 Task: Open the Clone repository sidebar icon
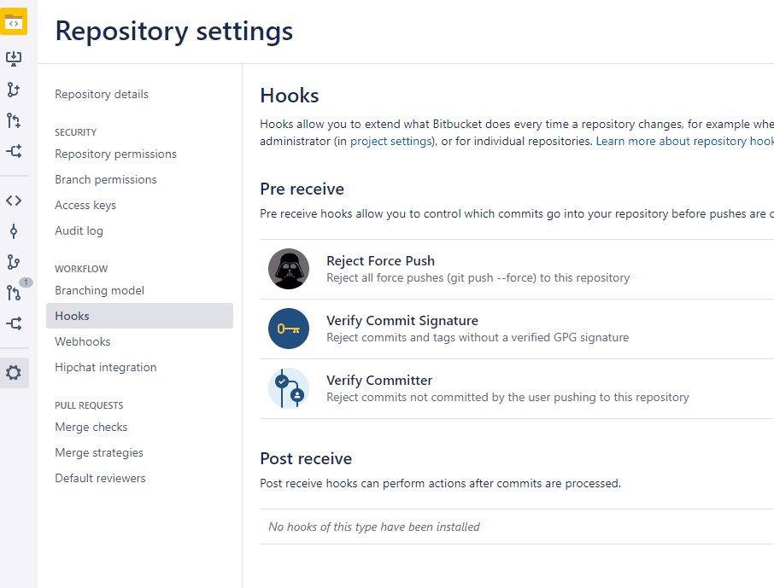pos(13,58)
